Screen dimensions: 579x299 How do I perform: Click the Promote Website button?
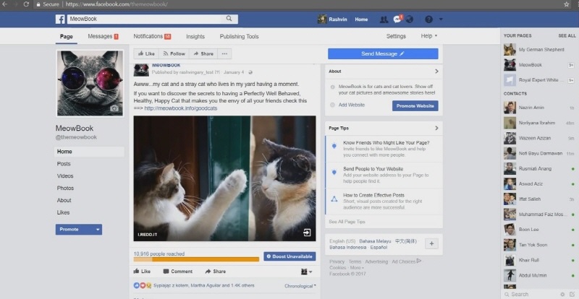pyautogui.click(x=415, y=106)
